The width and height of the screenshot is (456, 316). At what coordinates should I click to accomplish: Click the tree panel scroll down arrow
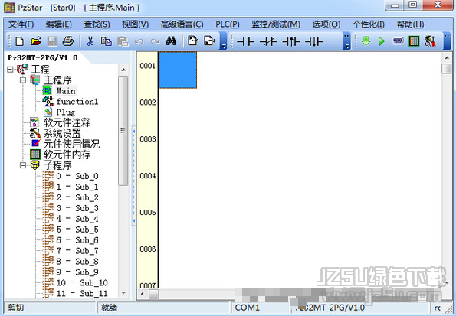click(123, 293)
